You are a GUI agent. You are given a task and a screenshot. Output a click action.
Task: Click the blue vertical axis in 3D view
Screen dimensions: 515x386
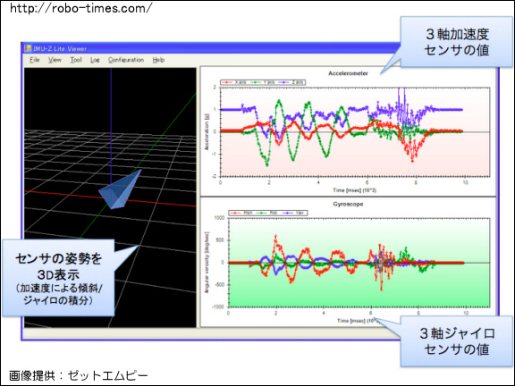point(111,126)
